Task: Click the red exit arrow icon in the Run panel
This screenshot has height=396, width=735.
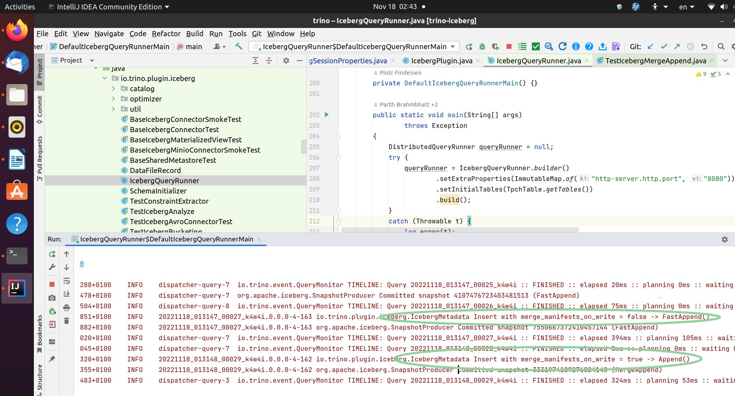Action: (x=52, y=324)
